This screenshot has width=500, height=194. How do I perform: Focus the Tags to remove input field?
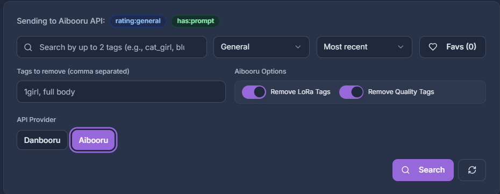(x=121, y=92)
